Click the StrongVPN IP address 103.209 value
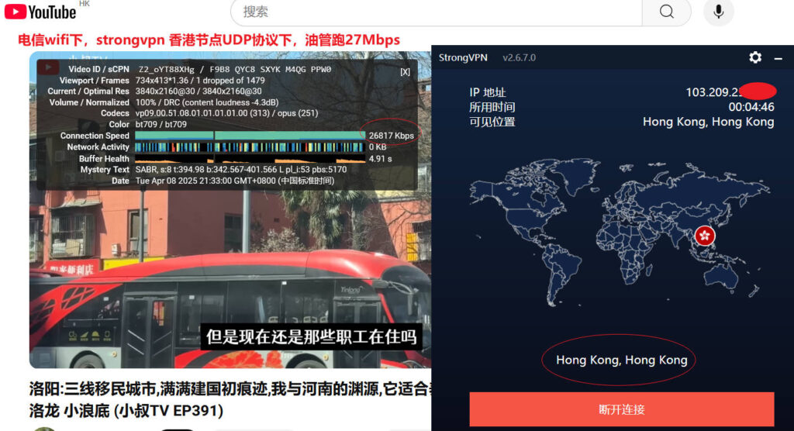794x431 pixels. 730,92
